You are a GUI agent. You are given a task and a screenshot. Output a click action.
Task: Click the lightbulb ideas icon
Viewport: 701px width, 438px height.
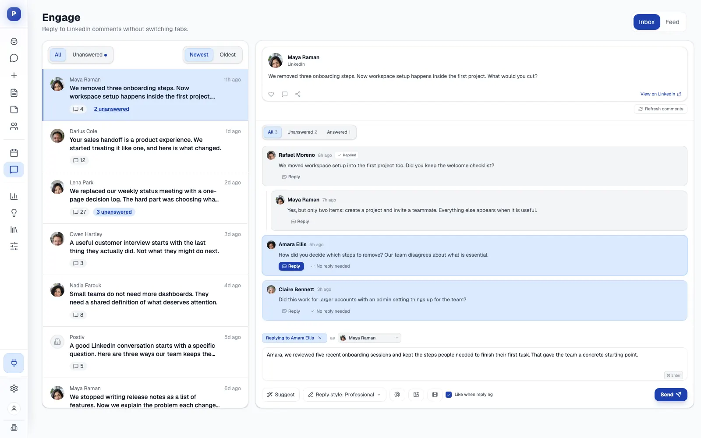(x=14, y=213)
